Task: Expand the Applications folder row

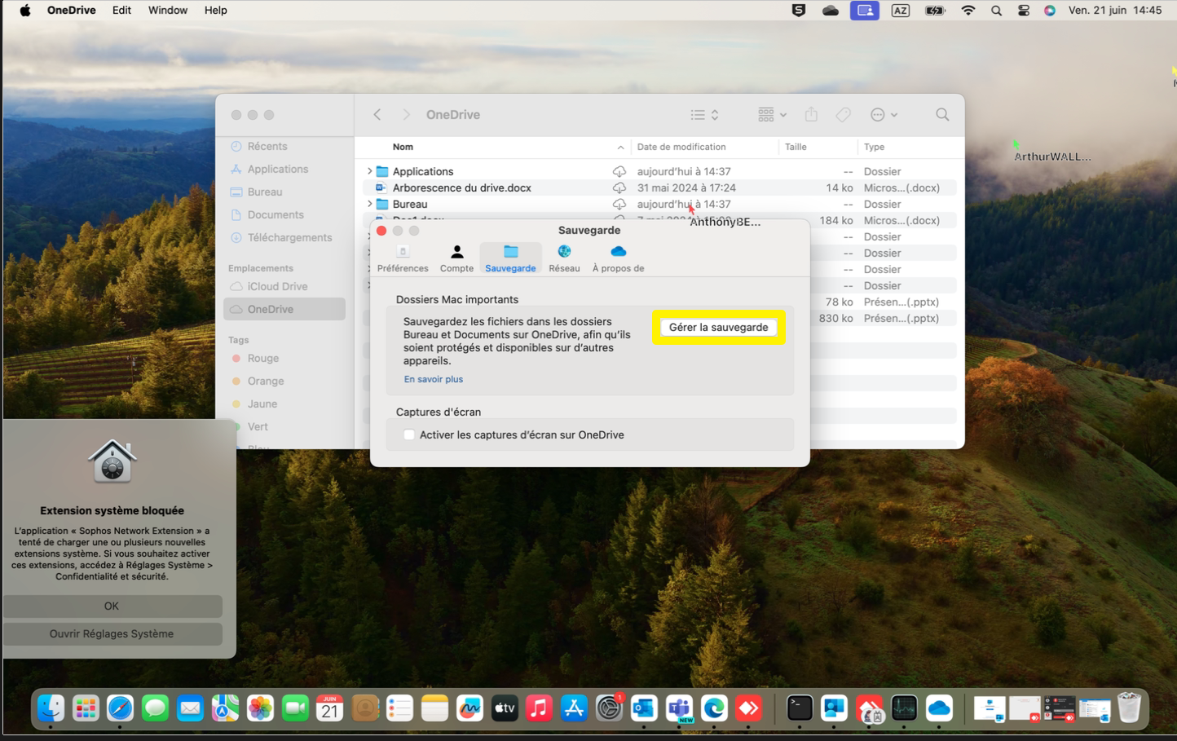Action: click(x=369, y=171)
